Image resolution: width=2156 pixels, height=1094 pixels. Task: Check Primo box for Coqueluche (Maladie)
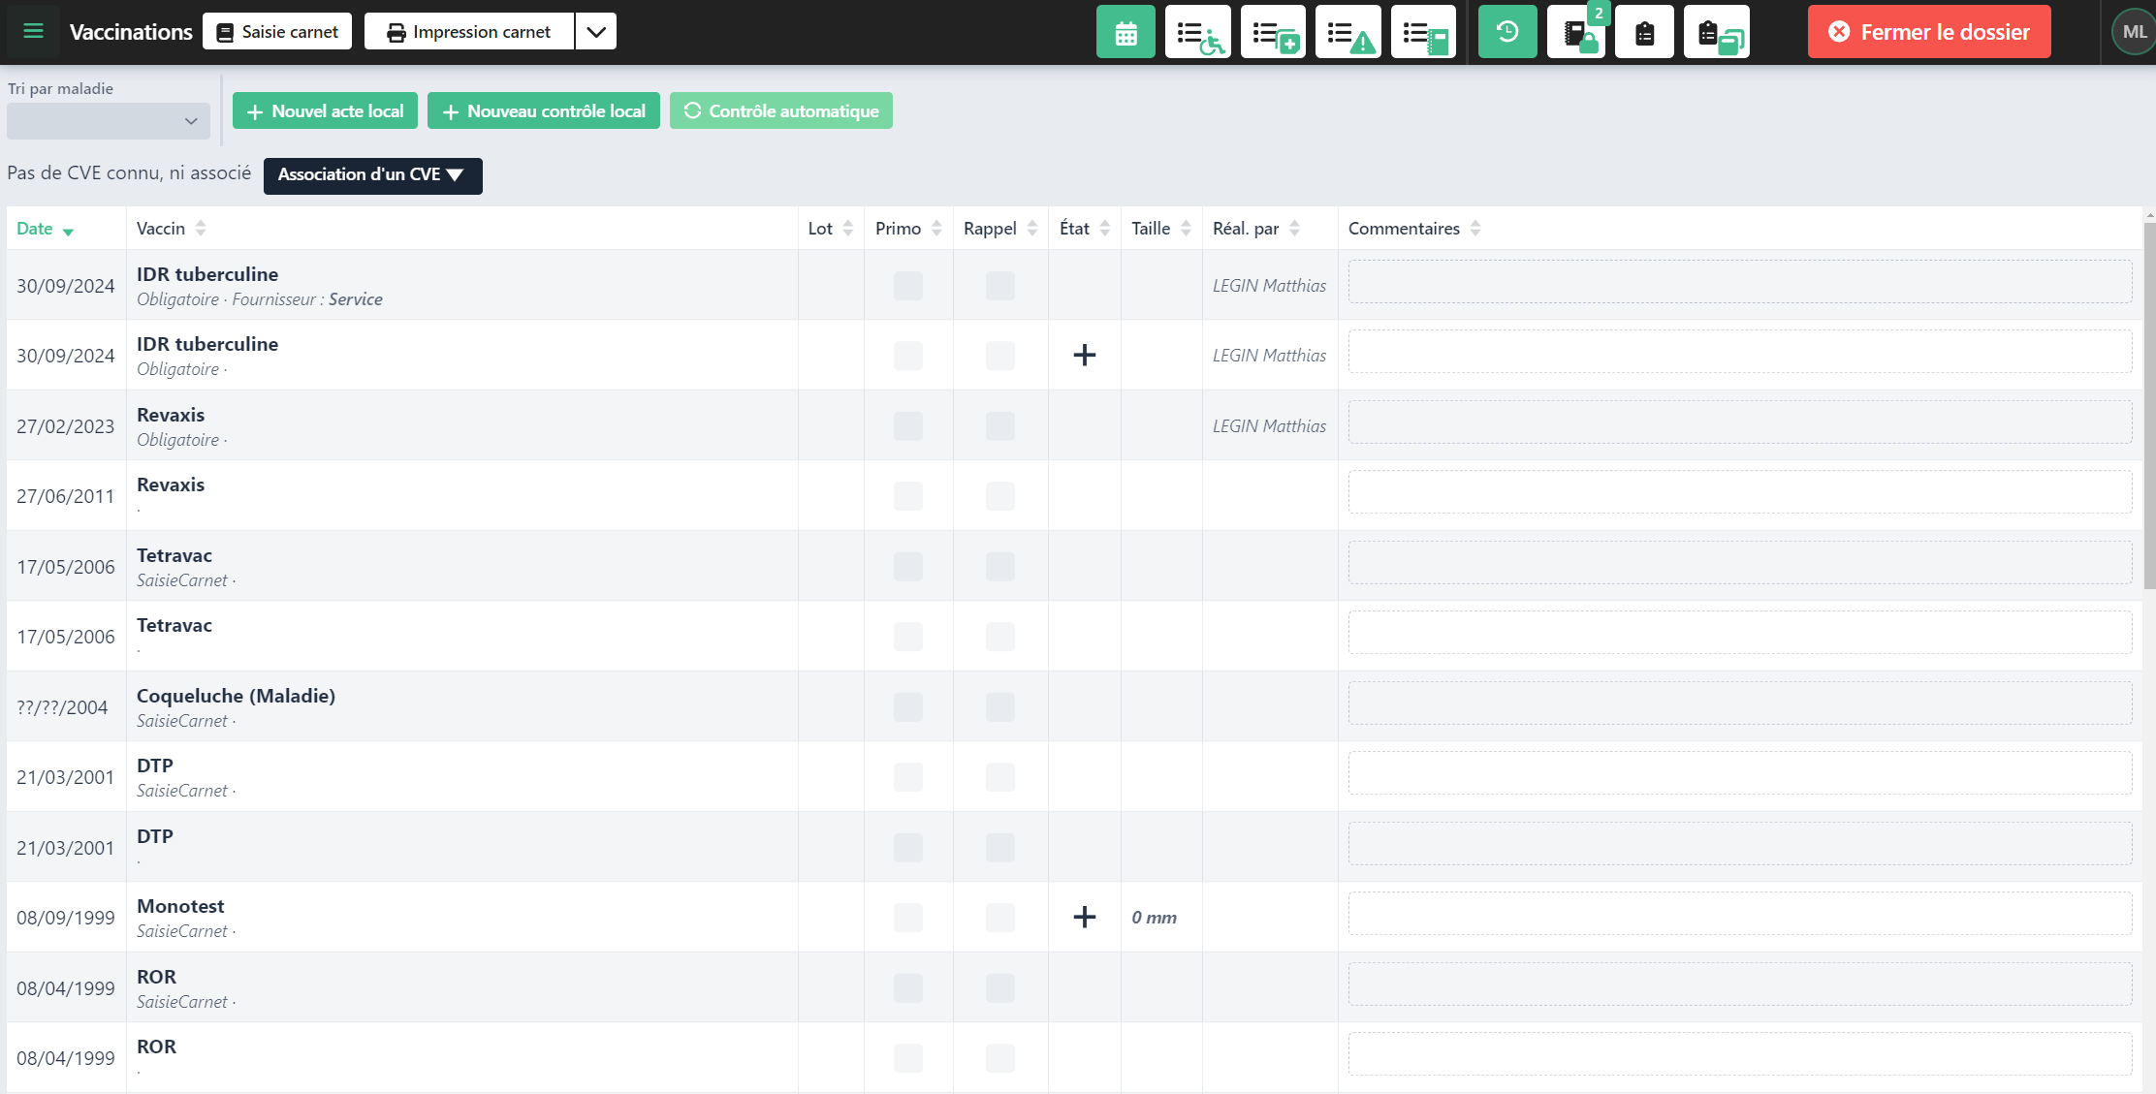point(908,707)
